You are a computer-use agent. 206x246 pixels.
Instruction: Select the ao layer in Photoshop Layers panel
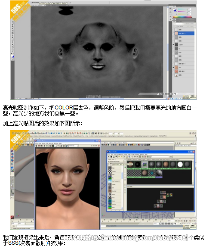(x=184, y=49)
